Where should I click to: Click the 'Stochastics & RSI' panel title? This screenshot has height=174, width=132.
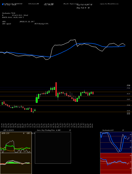pyautogui.click(x=113, y=130)
